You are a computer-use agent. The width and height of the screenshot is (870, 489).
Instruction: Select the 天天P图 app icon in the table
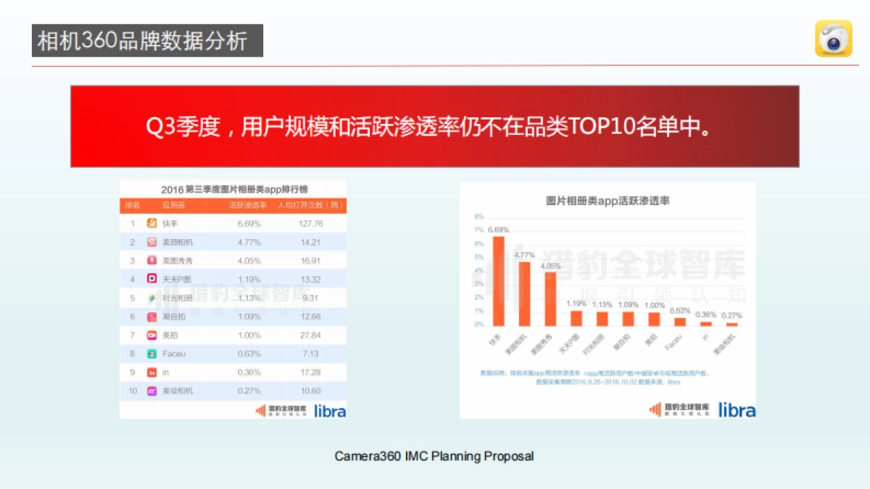point(152,279)
